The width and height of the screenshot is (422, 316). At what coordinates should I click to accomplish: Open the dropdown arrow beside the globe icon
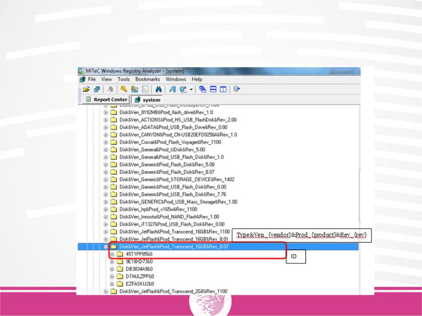(x=191, y=90)
